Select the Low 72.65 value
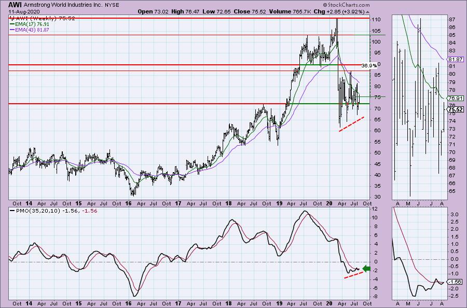Screen dimensions: 467x308 [216, 11]
